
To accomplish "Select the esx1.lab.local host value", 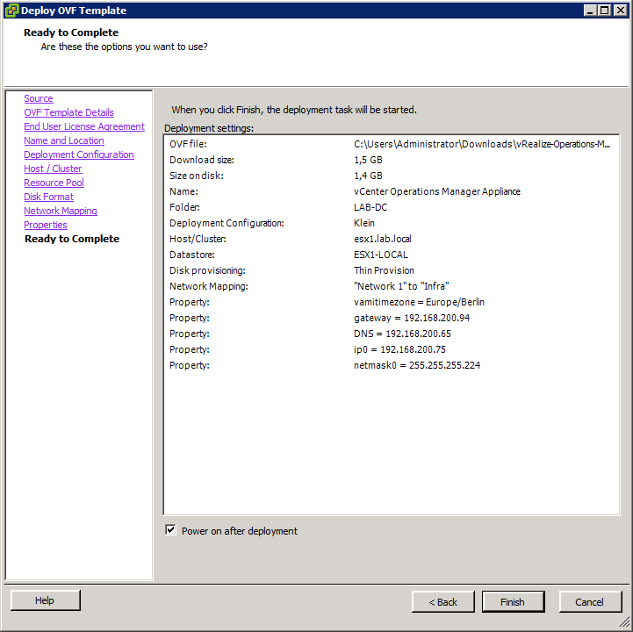I will [382, 239].
